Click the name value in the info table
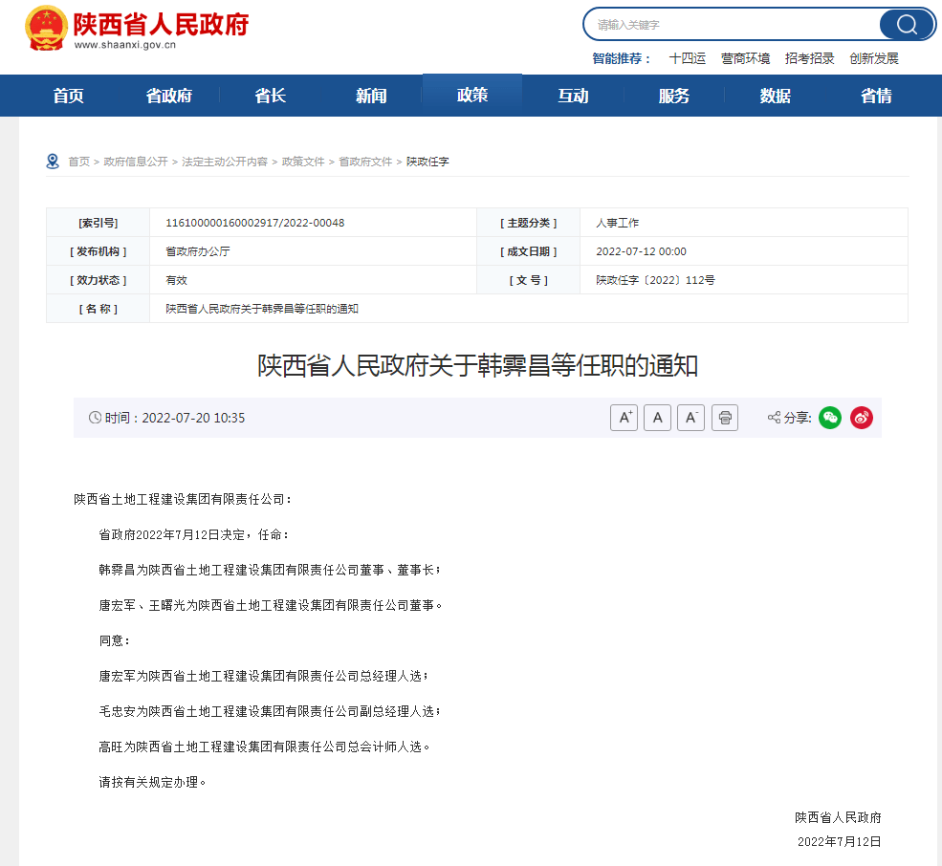 (x=262, y=309)
